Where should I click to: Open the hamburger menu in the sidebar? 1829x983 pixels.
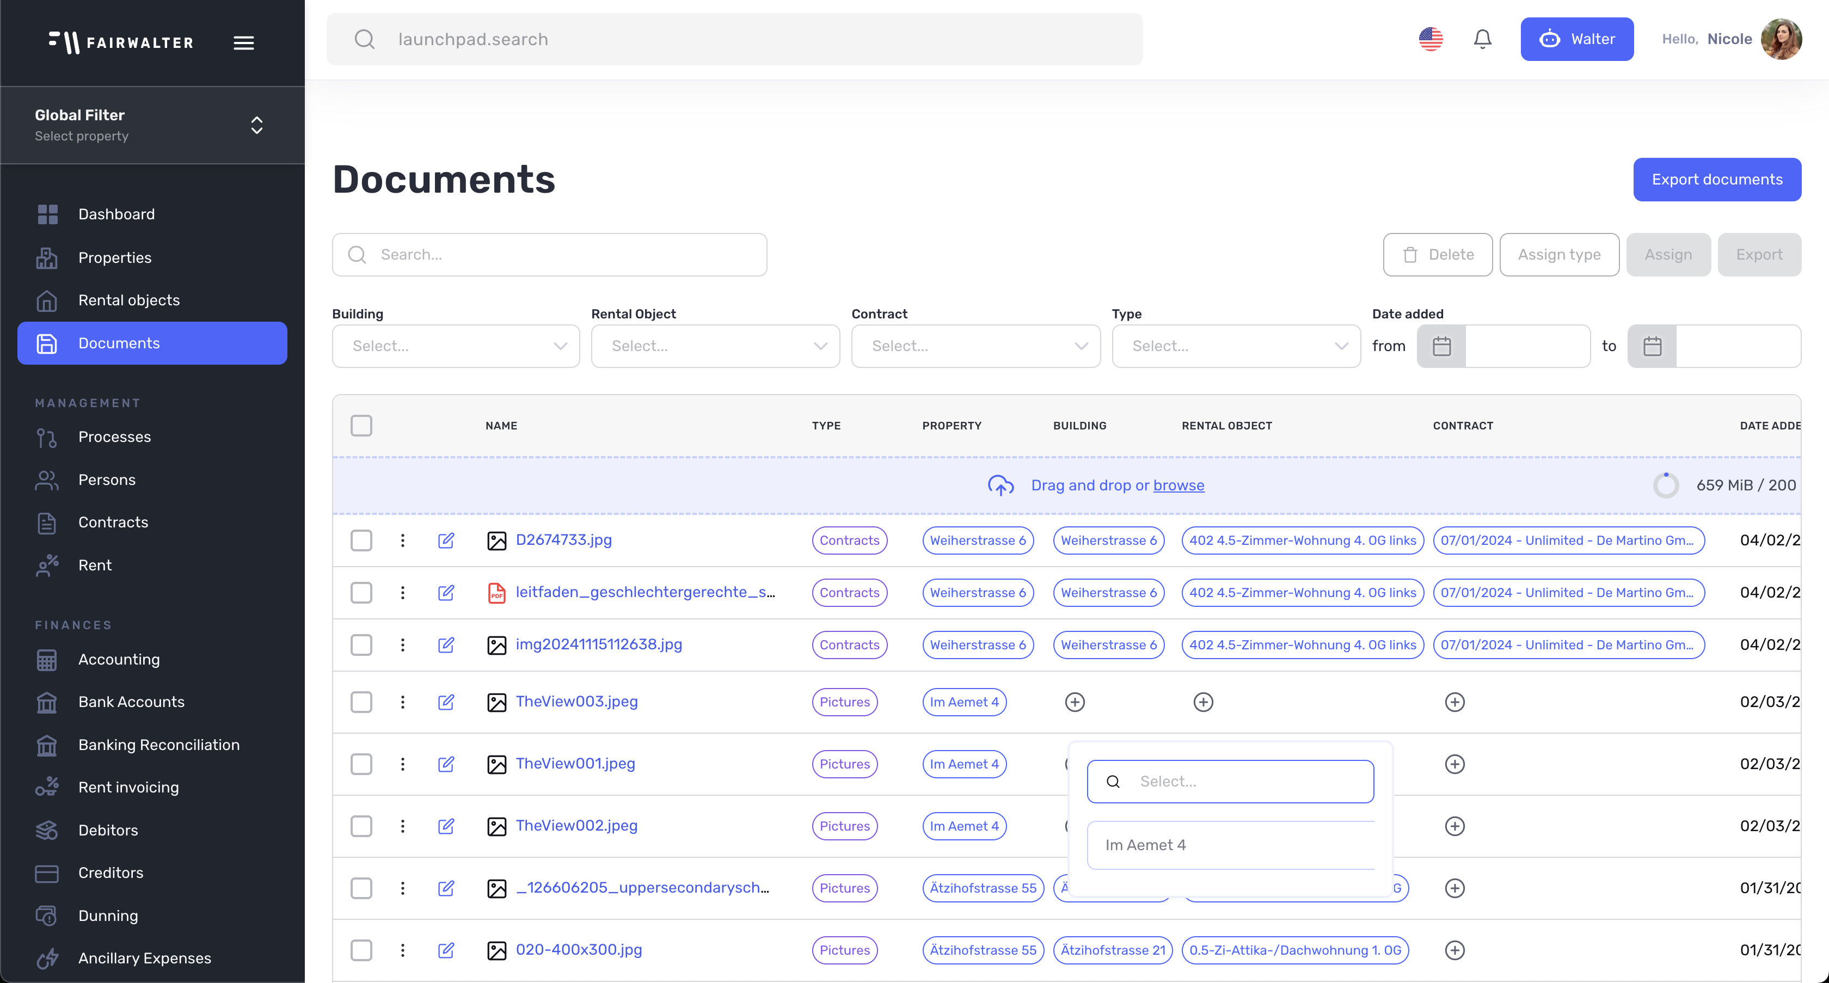(243, 42)
